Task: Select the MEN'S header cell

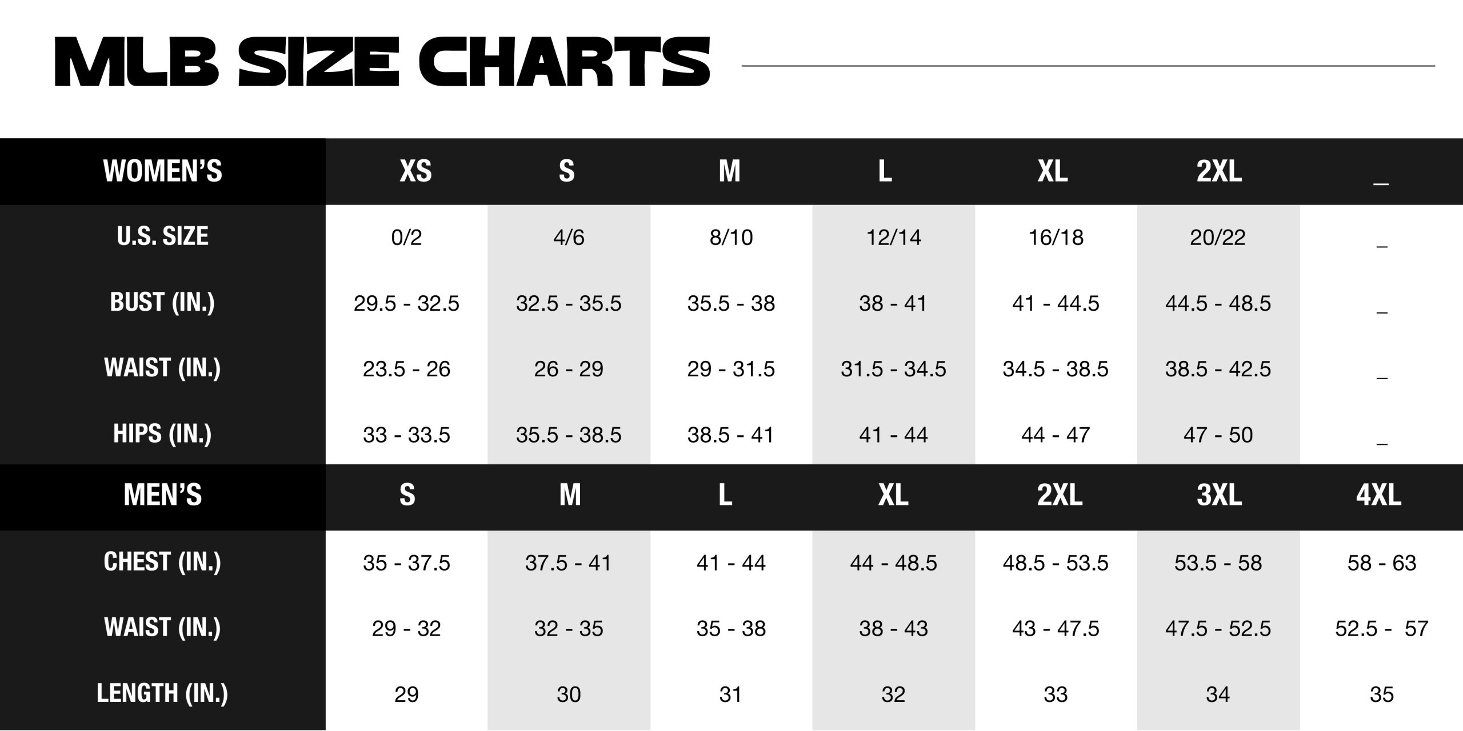Action: point(162,495)
